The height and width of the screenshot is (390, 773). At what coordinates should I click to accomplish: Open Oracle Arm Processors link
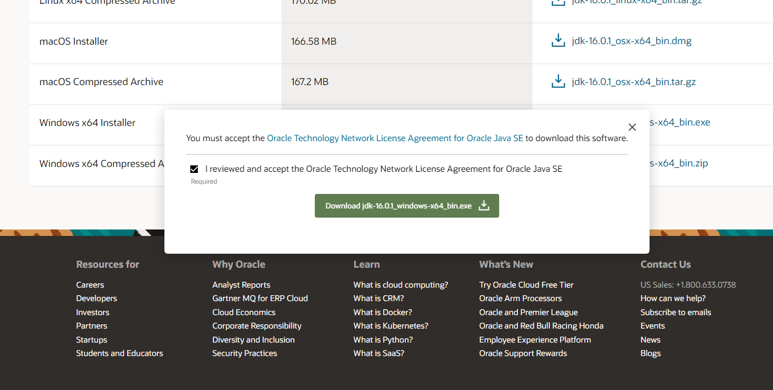(521, 298)
